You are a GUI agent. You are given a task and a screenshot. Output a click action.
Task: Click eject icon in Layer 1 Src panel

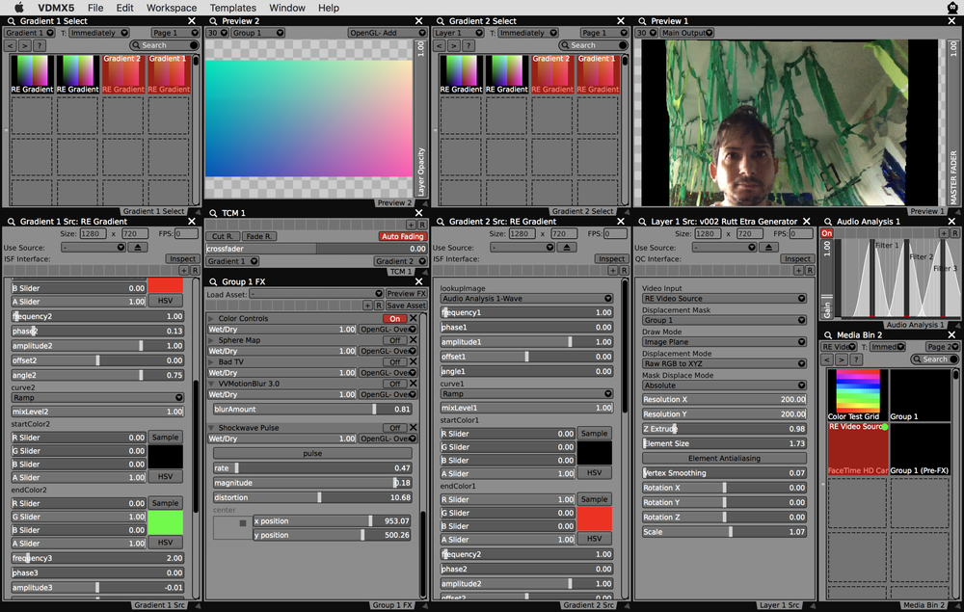click(x=768, y=247)
